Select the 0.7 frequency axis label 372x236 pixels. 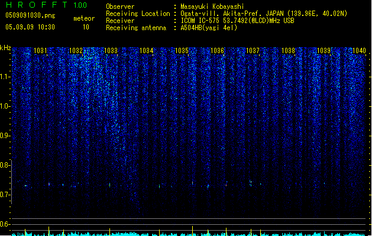click(5, 195)
